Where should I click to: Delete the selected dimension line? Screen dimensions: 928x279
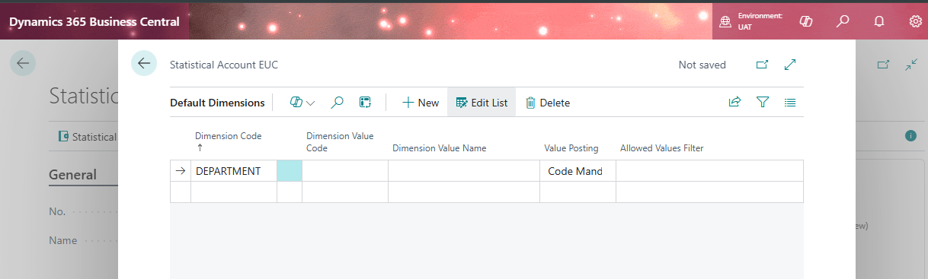coord(547,102)
